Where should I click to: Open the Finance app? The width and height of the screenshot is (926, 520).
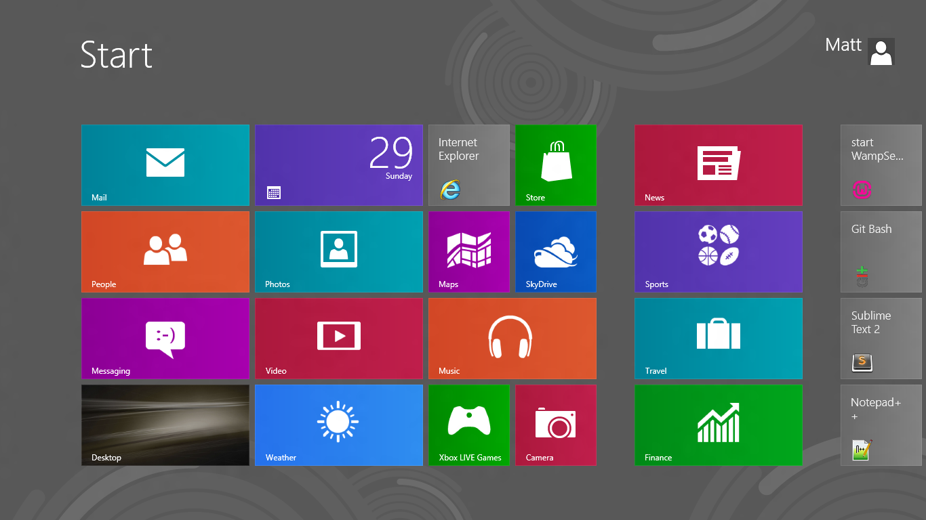tap(718, 425)
